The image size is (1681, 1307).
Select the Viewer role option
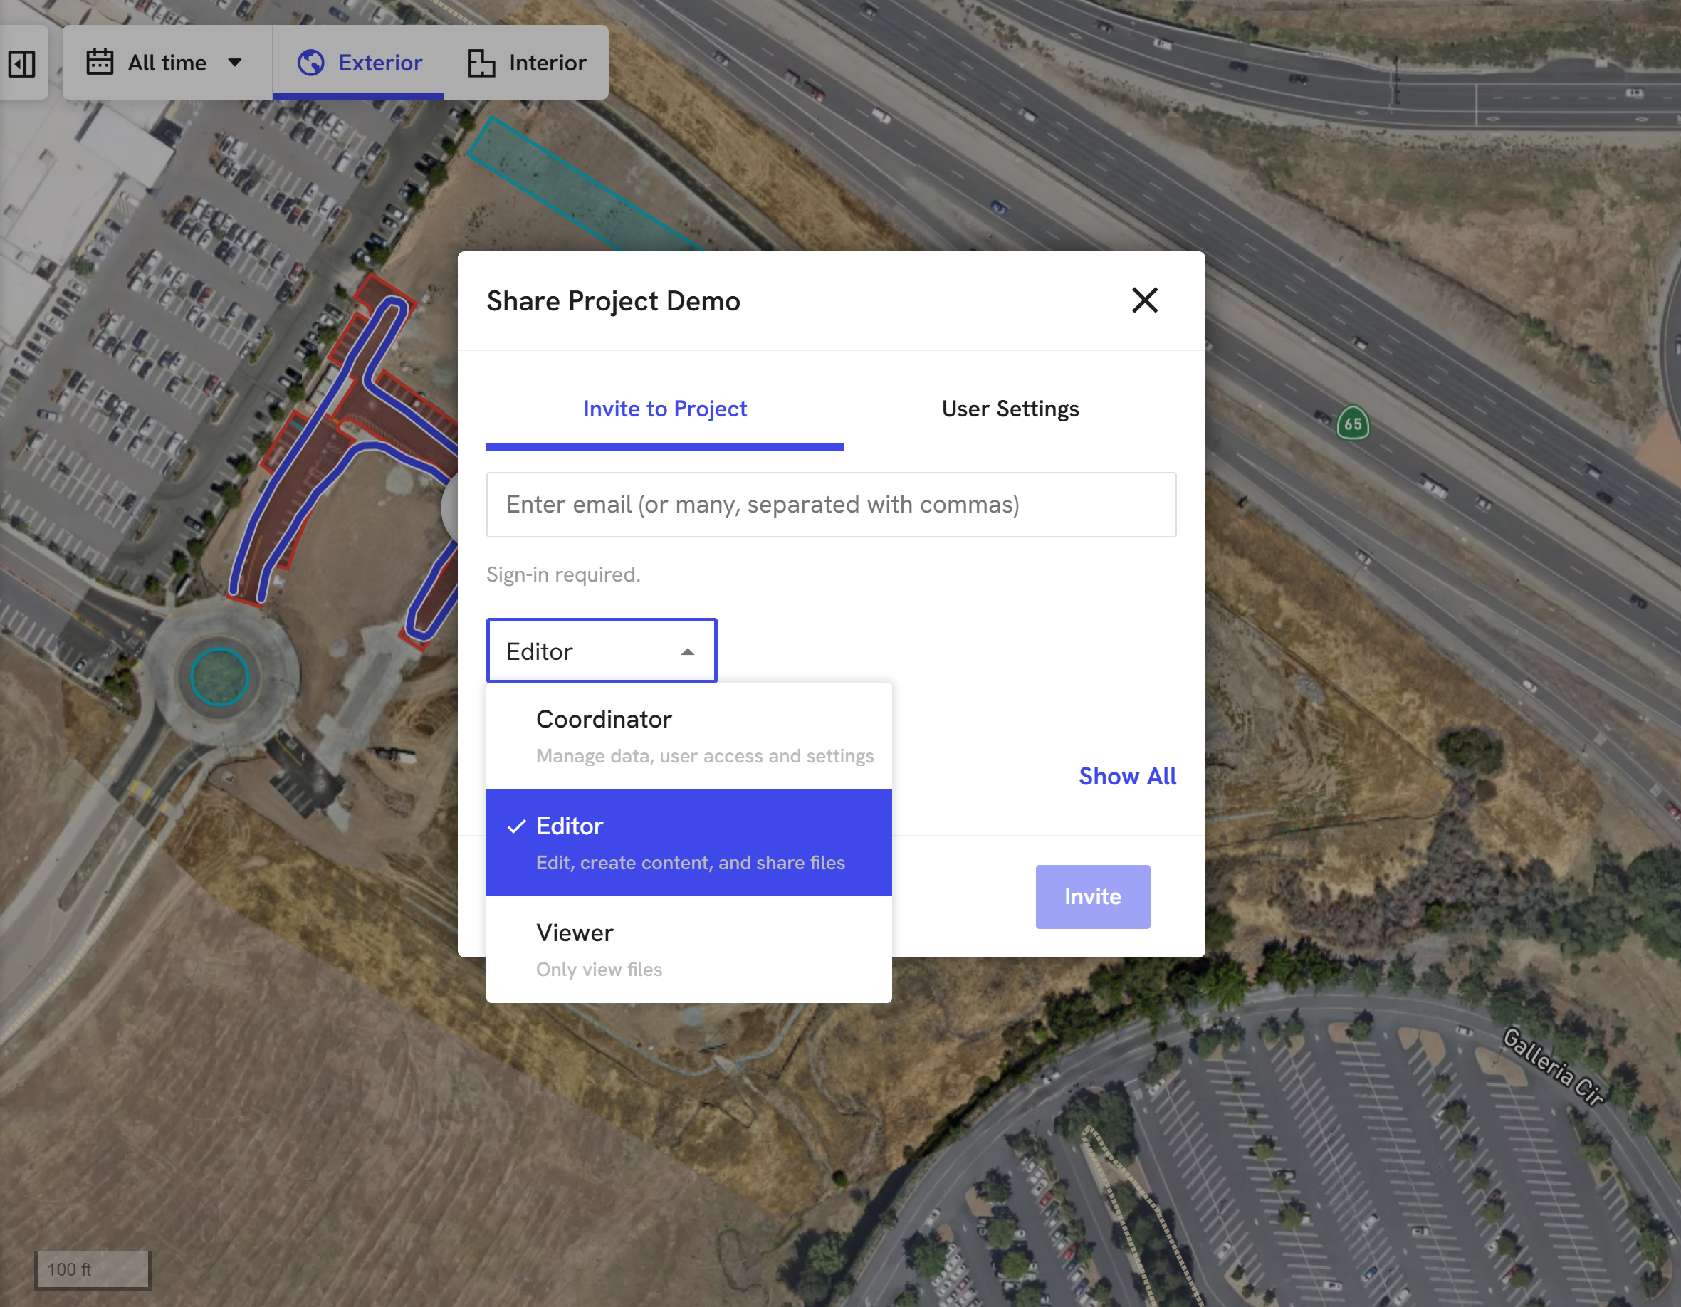tap(689, 950)
